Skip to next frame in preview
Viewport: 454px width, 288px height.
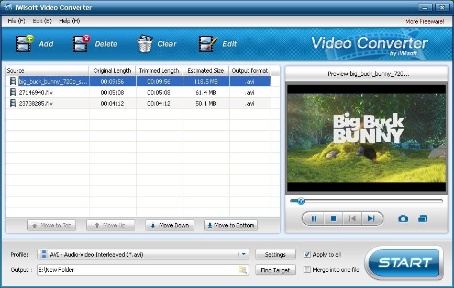click(371, 218)
